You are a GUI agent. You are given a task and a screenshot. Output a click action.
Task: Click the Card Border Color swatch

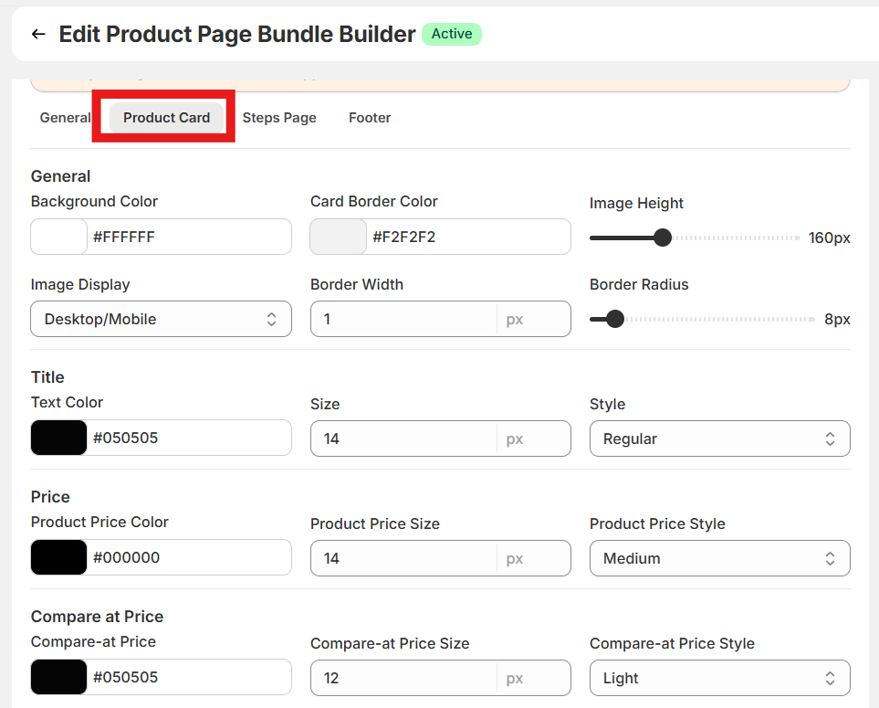339,237
